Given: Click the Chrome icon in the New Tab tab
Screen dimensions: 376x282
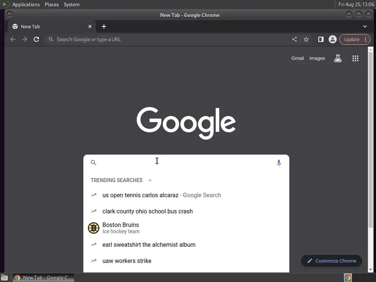Looking at the screenshot, I should coord(15,26).
